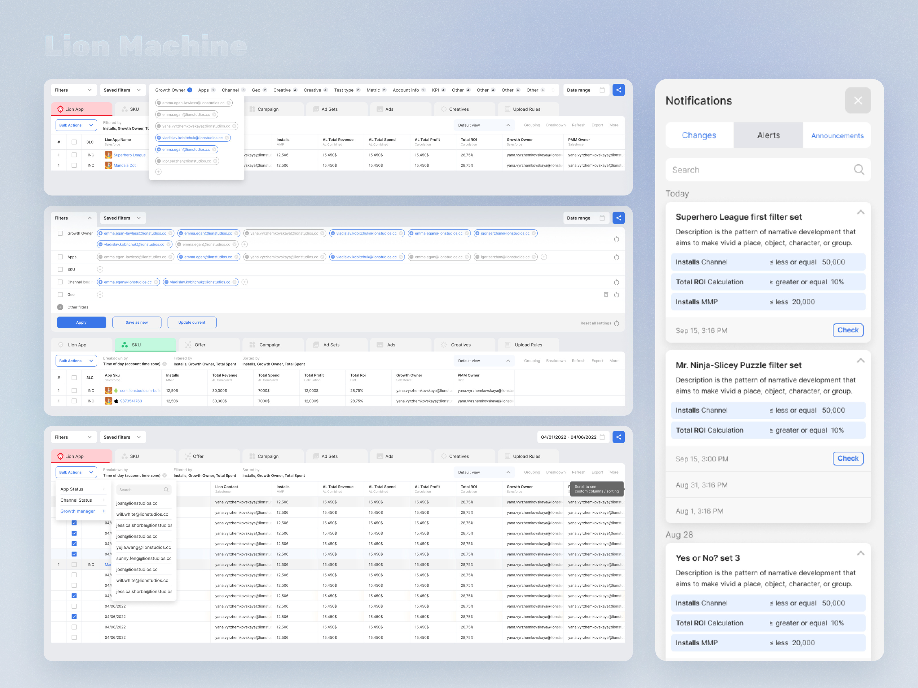Click the Notifications search field
The width and height of the screenshot is (918, 688).
(768, 170)
